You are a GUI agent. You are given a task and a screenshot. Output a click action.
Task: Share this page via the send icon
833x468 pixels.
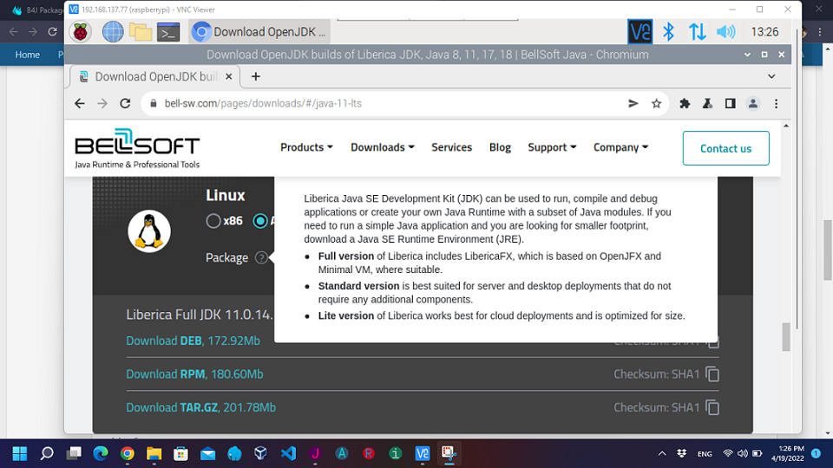pyautogui.click(x=633, y=103)
